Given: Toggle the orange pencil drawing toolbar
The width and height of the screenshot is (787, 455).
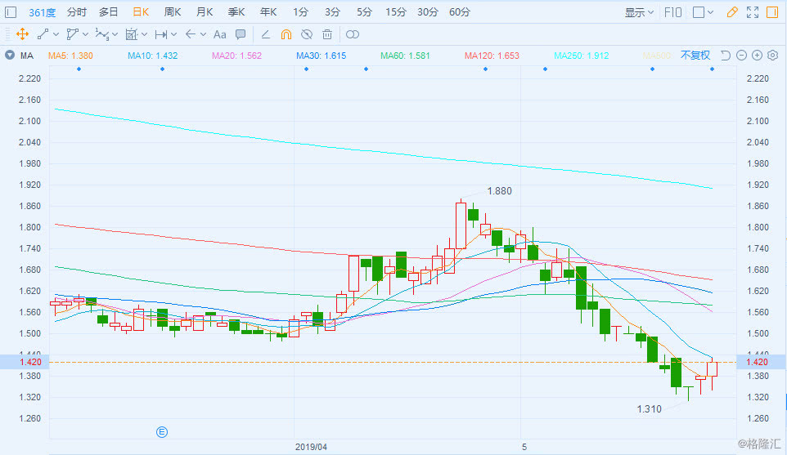Looking at the screenshot, I should pos(732,12).
